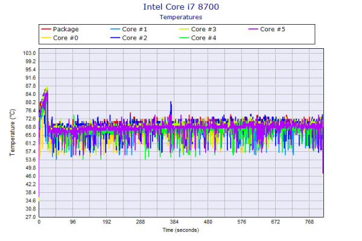
Task: Click the 768 x-axis tick label
Action: (x=310, y=222)
